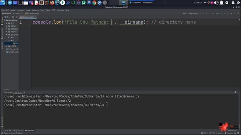
Task: Click the Run arrow icon in the toolbar
Action: tap(203, 13)
